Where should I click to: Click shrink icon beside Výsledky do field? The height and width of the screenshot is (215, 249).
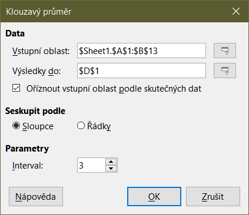[x=225, y=70]
